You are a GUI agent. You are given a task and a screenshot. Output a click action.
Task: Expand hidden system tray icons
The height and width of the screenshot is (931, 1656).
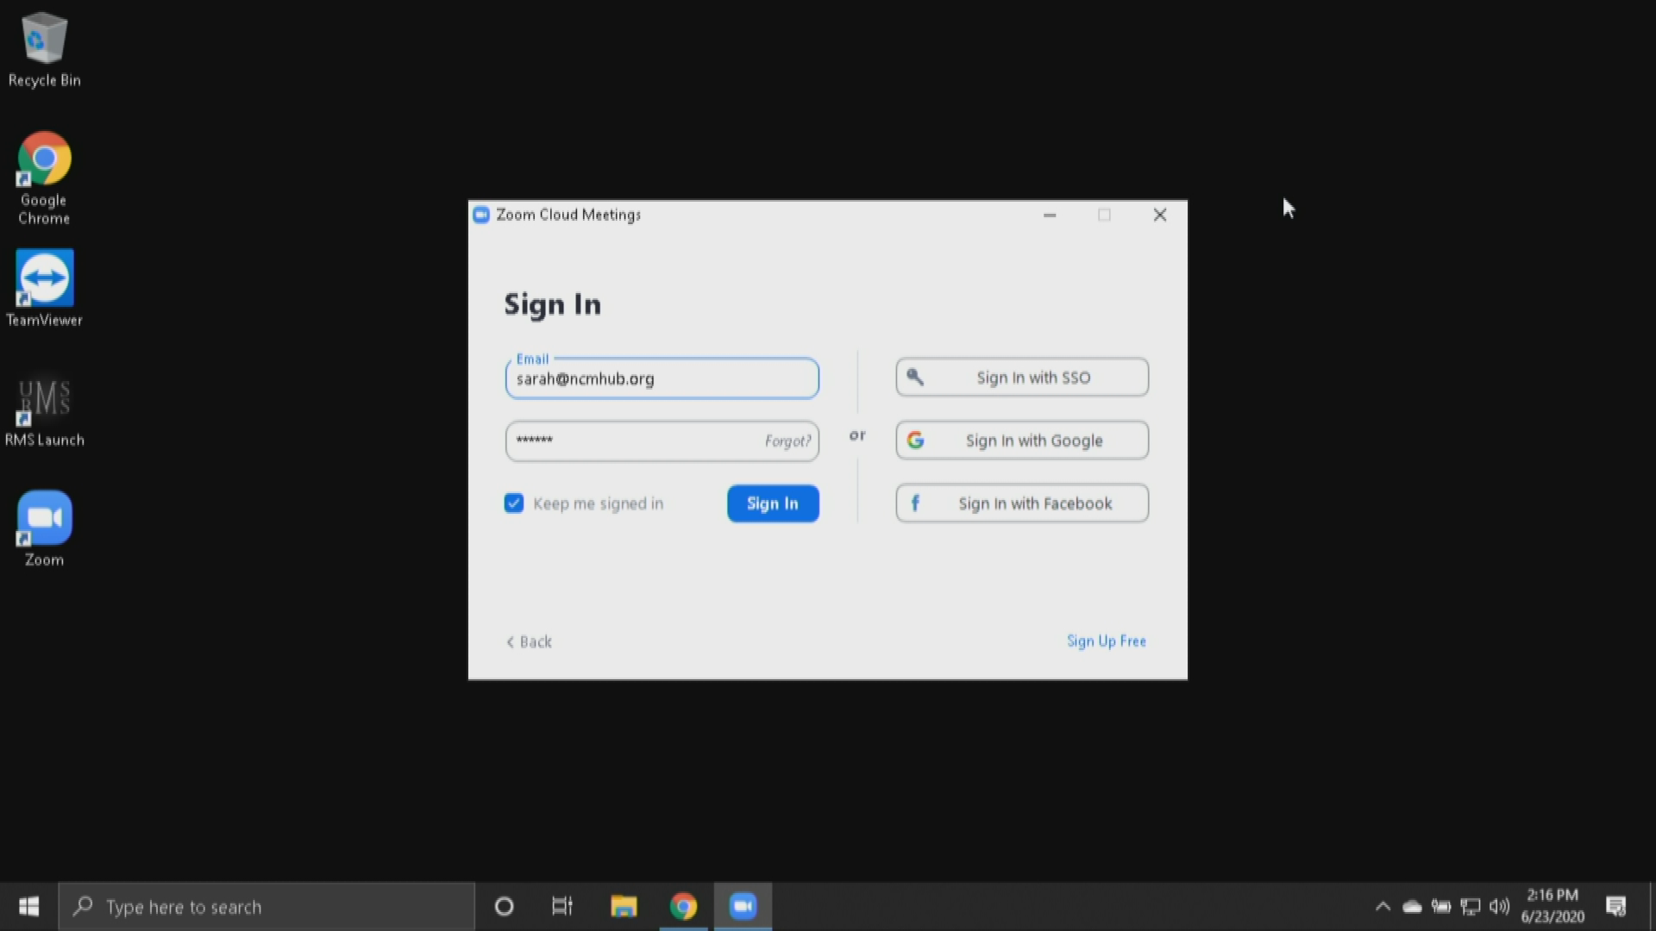coord(1383,907)
